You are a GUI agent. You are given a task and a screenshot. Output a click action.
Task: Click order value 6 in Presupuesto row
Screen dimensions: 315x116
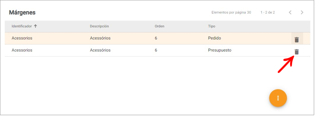(x=156, y=50)
